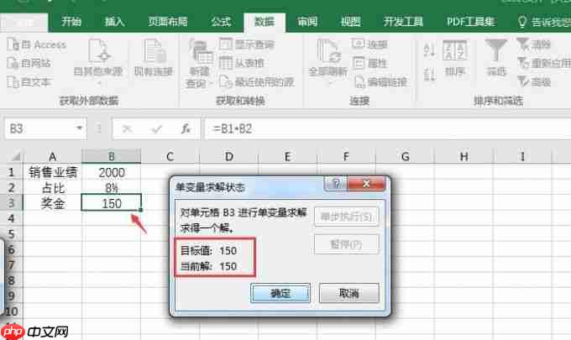Open the 页面布局 tab
Viewport: 571px width, 340px height.
[167, 22]
